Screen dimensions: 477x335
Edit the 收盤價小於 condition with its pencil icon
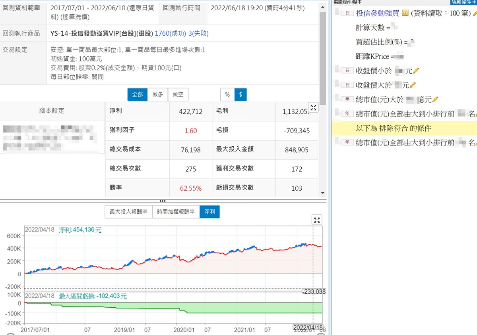click(416, 71)
